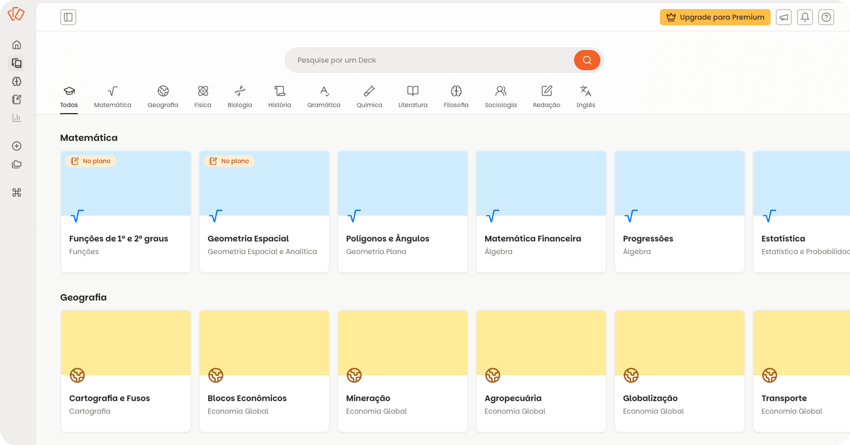Switch to the Inglês category tab
Viewport: 850px width, 445px height.
[586, 97]
